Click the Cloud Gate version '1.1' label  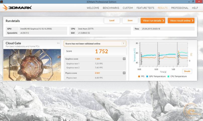click(58, 43)
